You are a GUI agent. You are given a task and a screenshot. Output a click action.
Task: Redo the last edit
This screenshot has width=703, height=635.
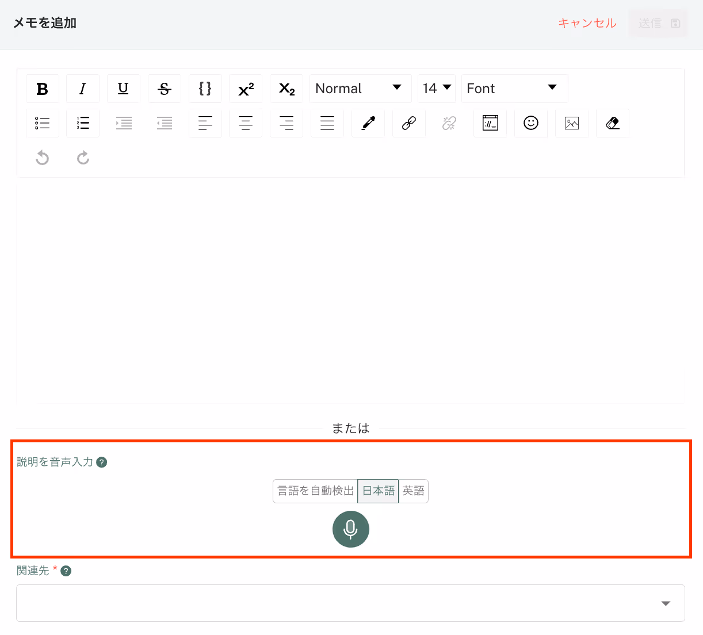[x=83, y=158]
